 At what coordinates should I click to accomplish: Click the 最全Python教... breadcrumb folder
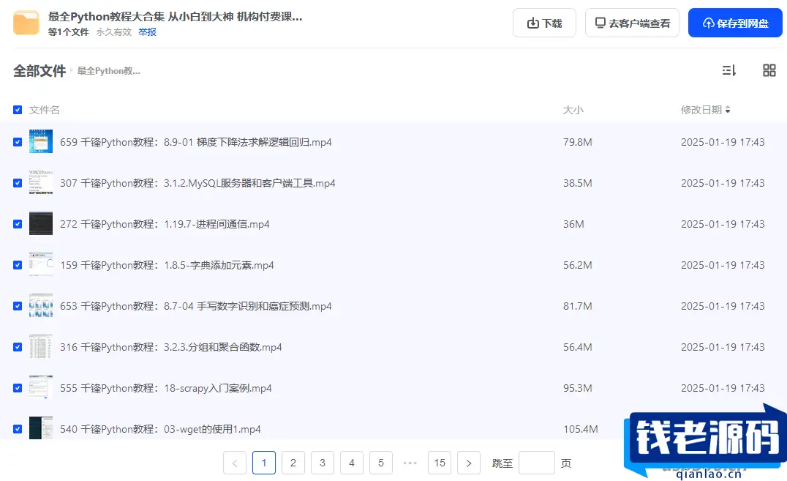(x=108, y=71)
